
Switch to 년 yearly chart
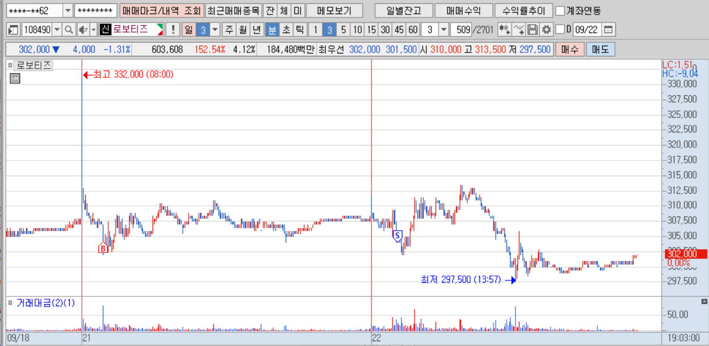[257, 30]
